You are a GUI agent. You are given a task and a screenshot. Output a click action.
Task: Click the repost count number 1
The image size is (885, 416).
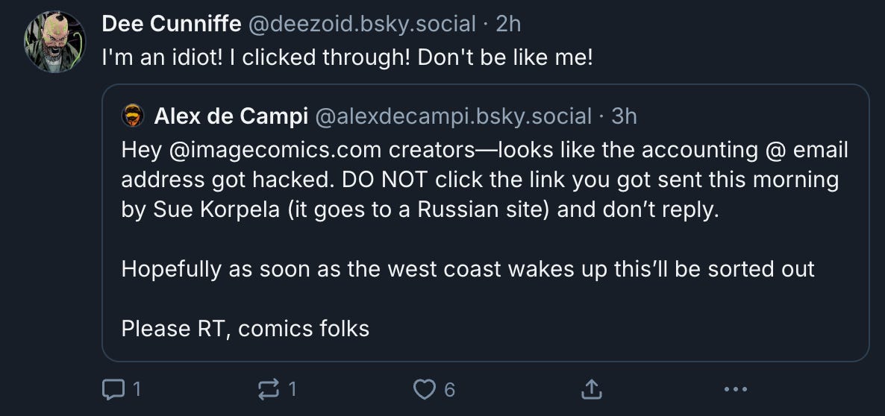tap(293, 388)
